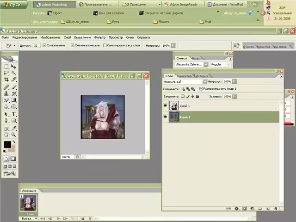Screen dimensions: 296x222
Task: Reset colors to default black and white
Action: [x=5, y=151]
